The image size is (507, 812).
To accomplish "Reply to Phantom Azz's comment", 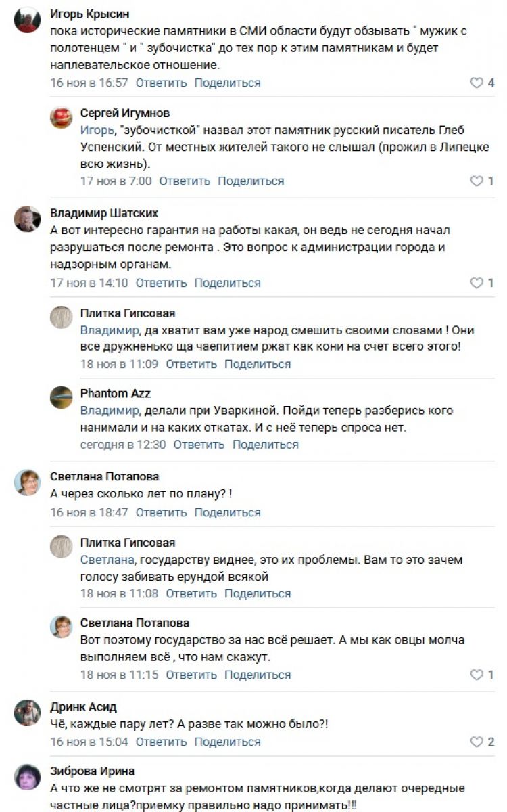I will point(199,445).
